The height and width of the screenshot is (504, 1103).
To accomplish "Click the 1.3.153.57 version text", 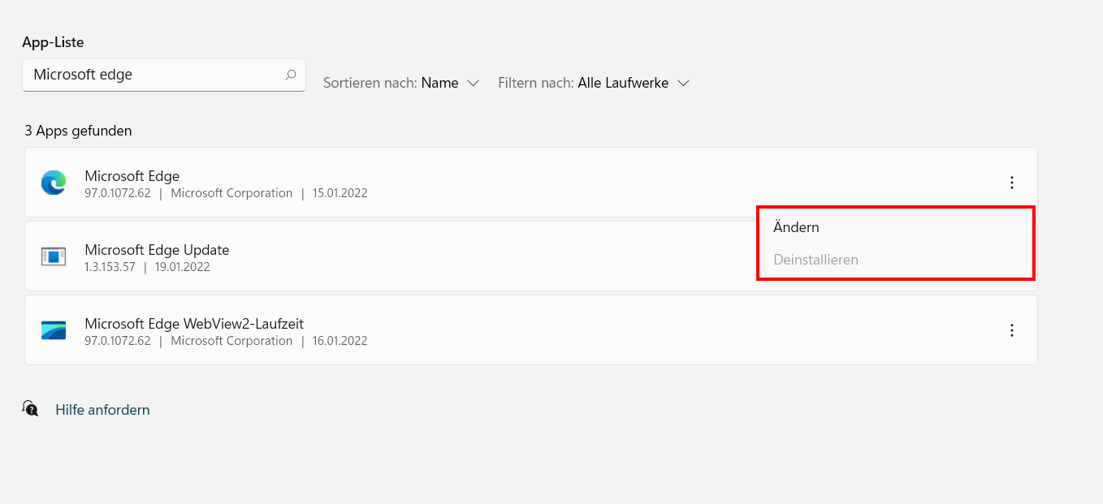I will tap(110, 267).
